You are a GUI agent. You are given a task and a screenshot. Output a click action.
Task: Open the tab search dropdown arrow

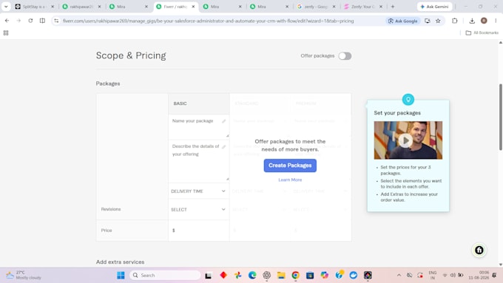pyautogui.click(x=6, y=7)
